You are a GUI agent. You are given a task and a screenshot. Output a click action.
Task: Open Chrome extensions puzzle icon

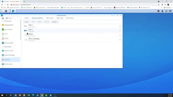click(x=162, y=5)
